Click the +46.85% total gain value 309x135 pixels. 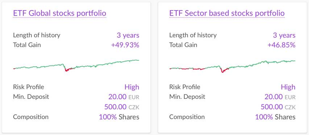pos(281,45)
